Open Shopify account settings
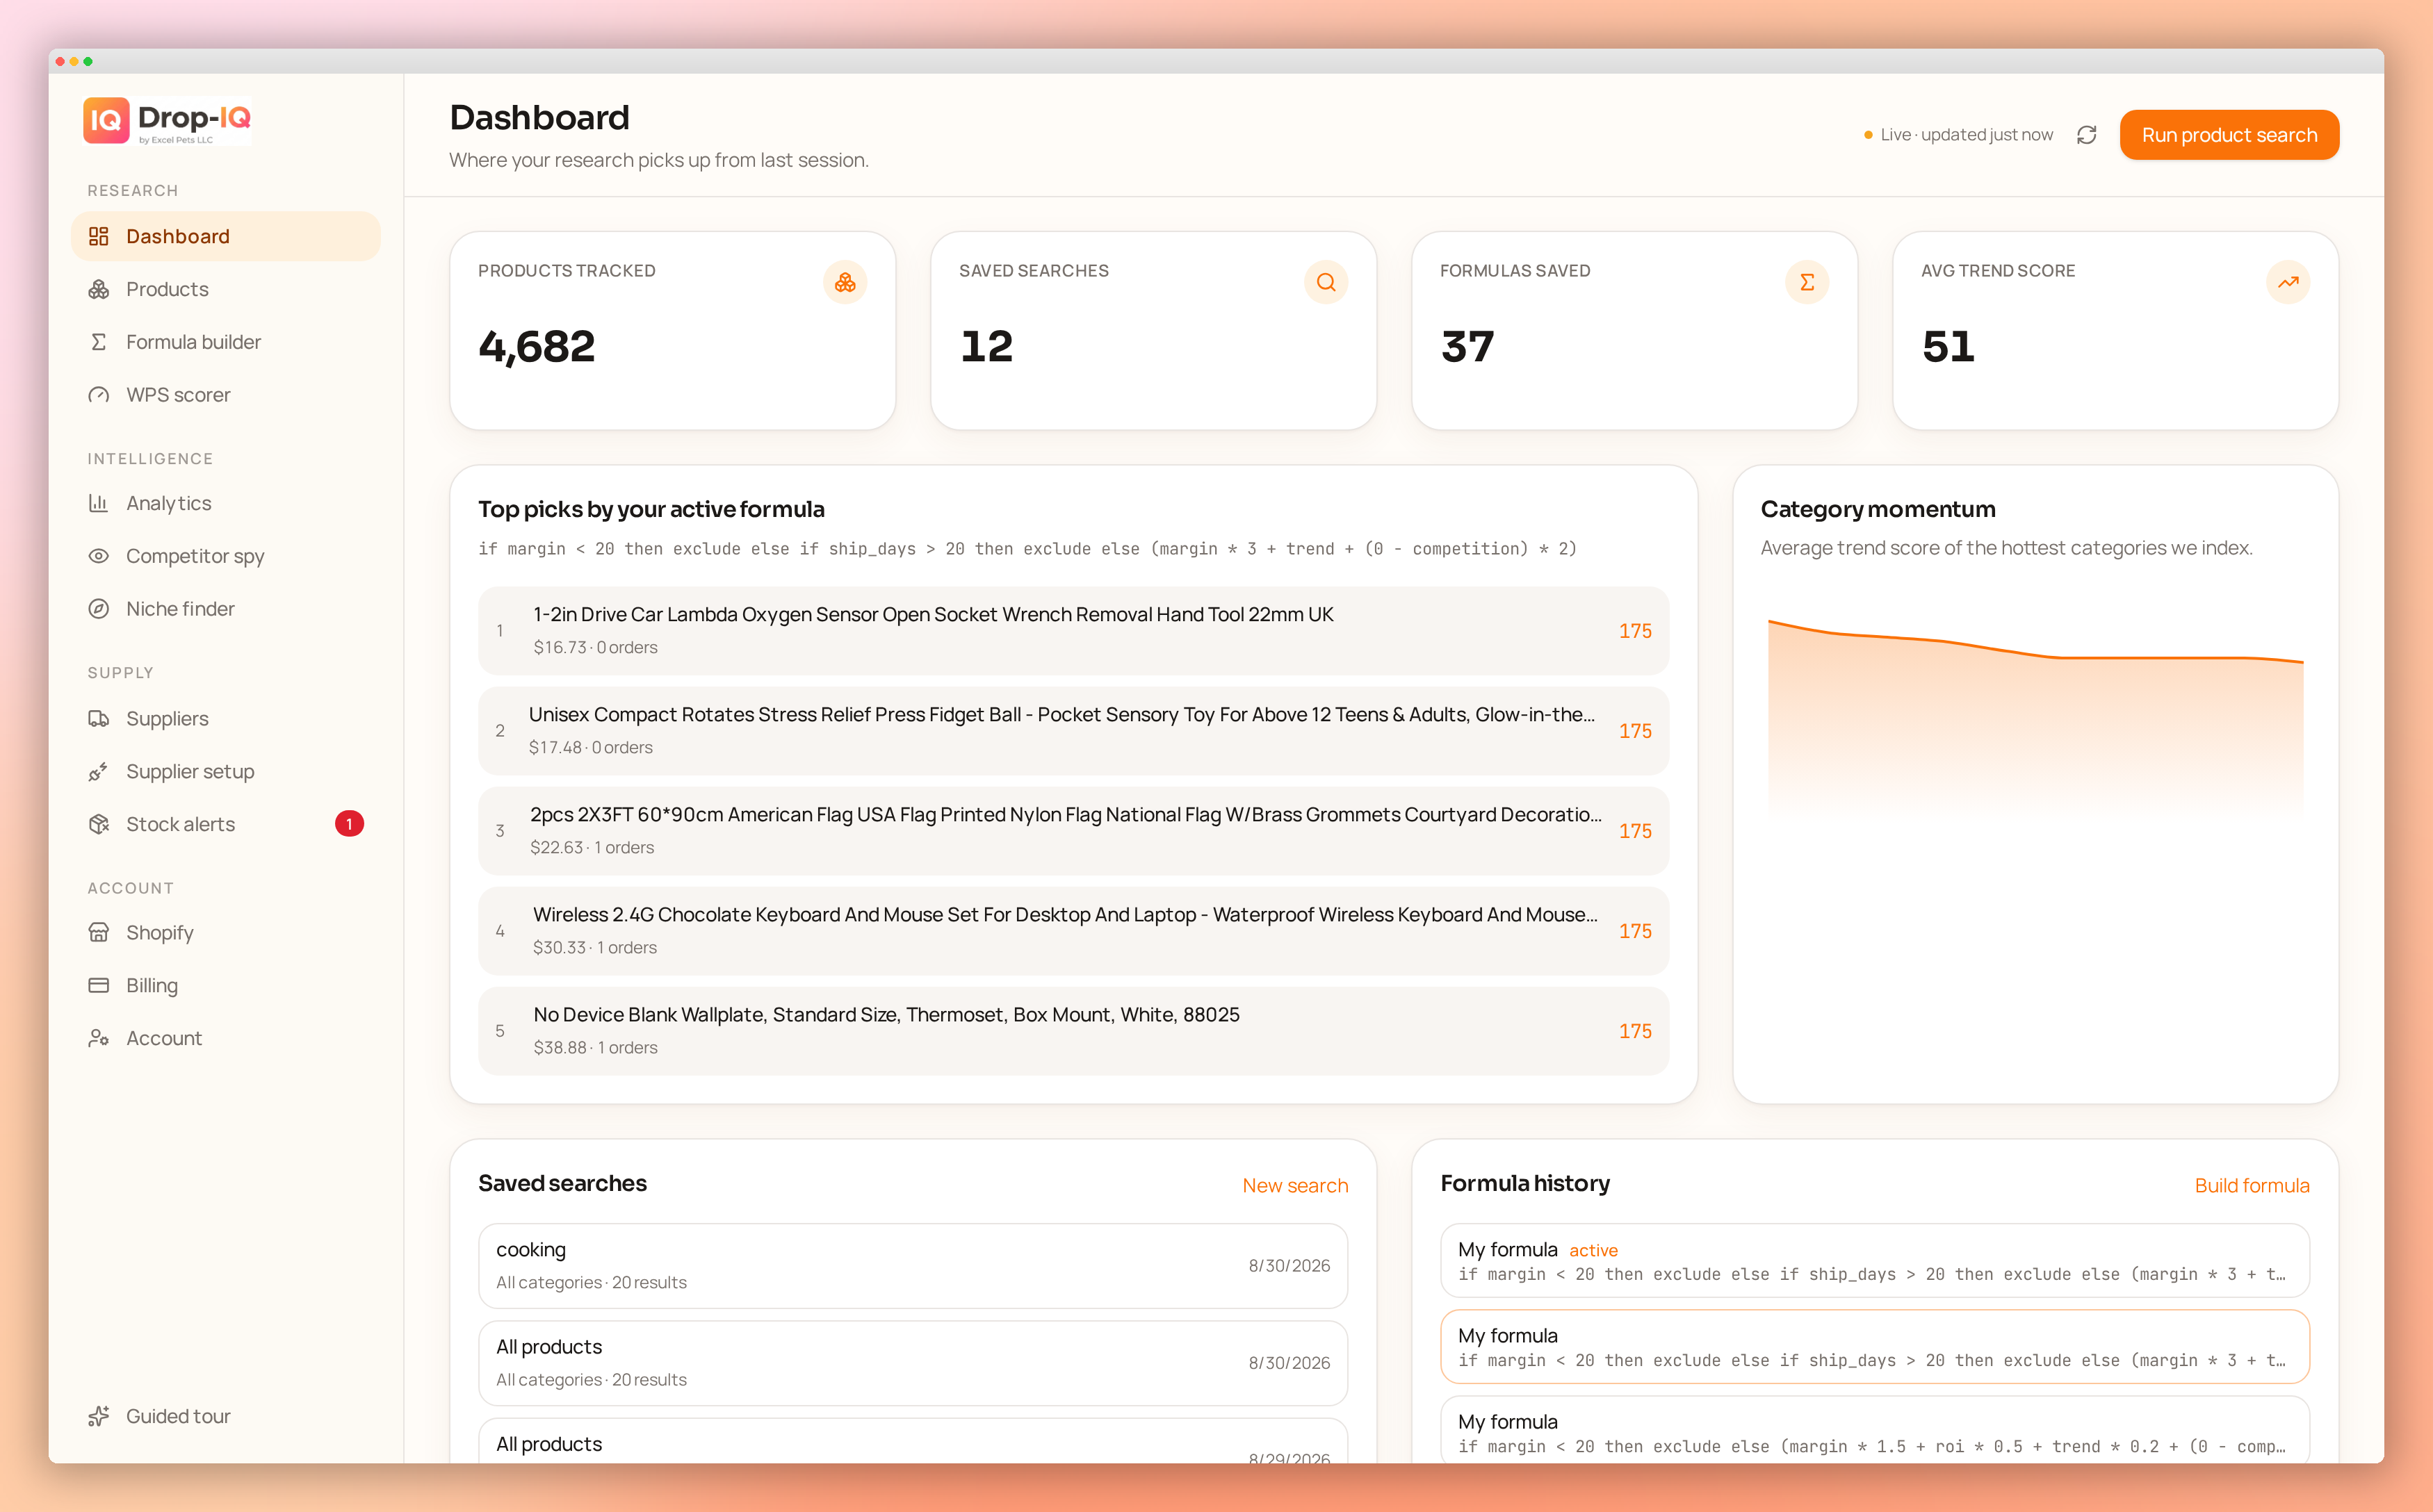The height and width of the screenshot is (1512, 2433). pyautogui.click(x=225, y=932)
